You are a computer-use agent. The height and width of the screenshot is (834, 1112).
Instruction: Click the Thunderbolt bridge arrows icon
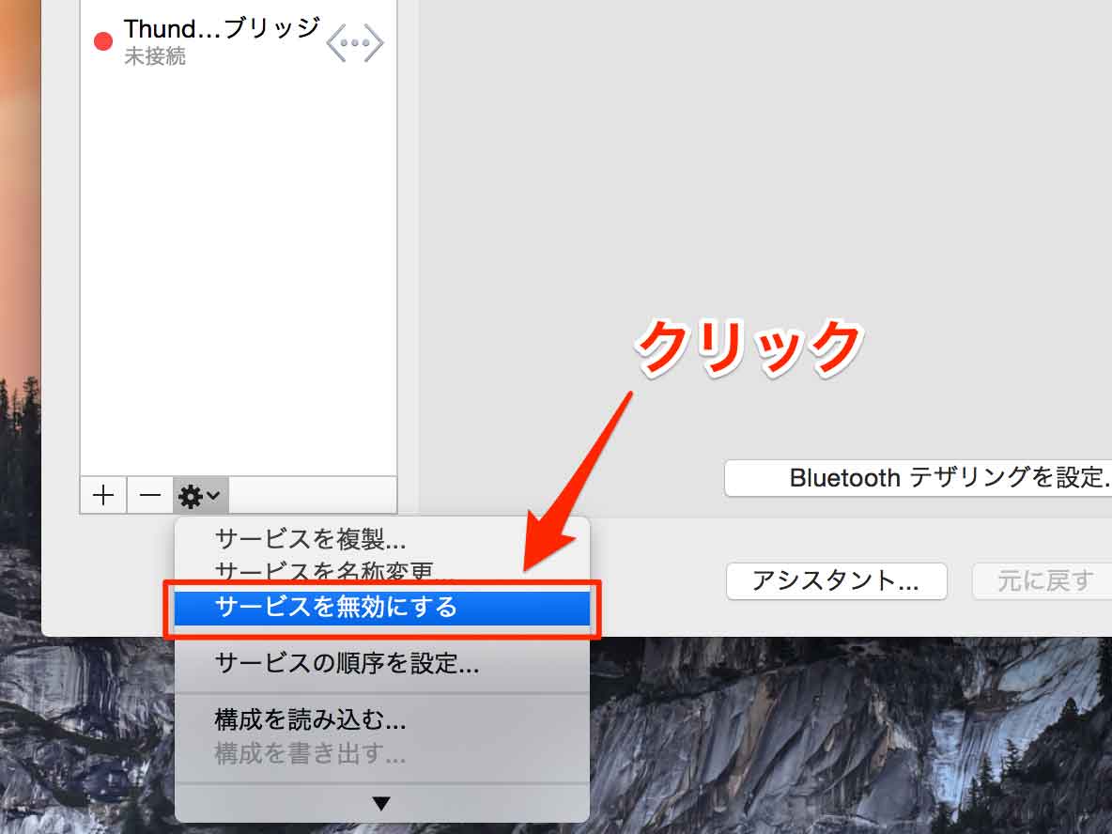355,42
